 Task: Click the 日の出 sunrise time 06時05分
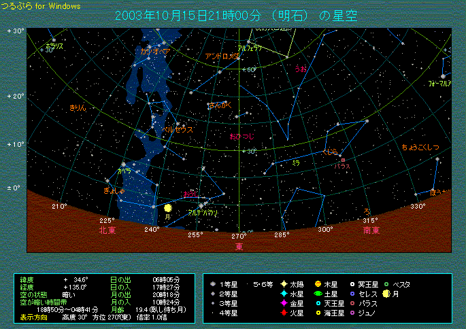click(166, 279)
